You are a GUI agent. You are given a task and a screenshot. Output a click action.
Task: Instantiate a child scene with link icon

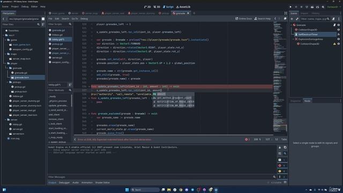coord(297,19)
